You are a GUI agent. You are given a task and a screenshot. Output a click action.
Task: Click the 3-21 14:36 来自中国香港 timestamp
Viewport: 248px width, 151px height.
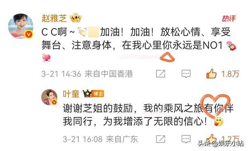pyautogui.click(x=87, y=74)
